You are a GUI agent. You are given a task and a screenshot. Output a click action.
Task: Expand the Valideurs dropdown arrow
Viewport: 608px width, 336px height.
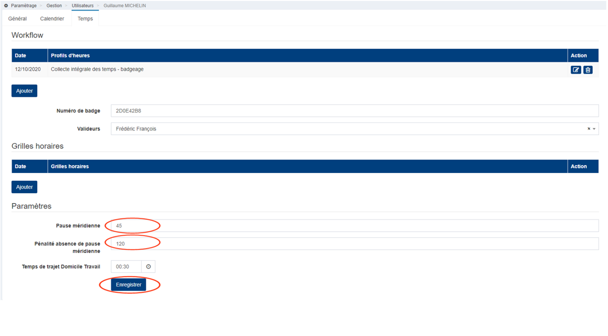(x=594, y=129)
